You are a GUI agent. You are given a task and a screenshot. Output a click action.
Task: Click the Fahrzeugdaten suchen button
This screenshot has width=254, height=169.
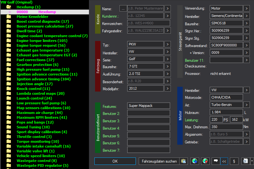(x=159, y=161)
